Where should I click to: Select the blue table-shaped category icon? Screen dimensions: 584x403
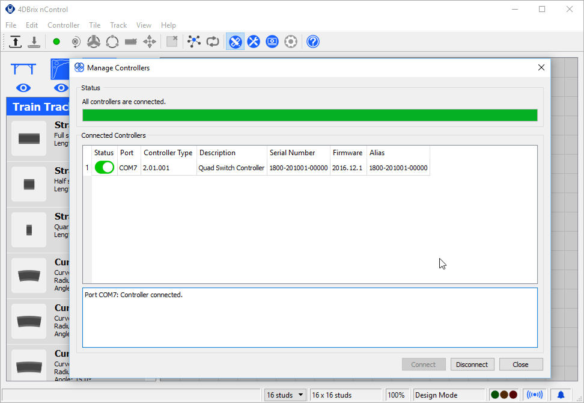coord(23,69)
